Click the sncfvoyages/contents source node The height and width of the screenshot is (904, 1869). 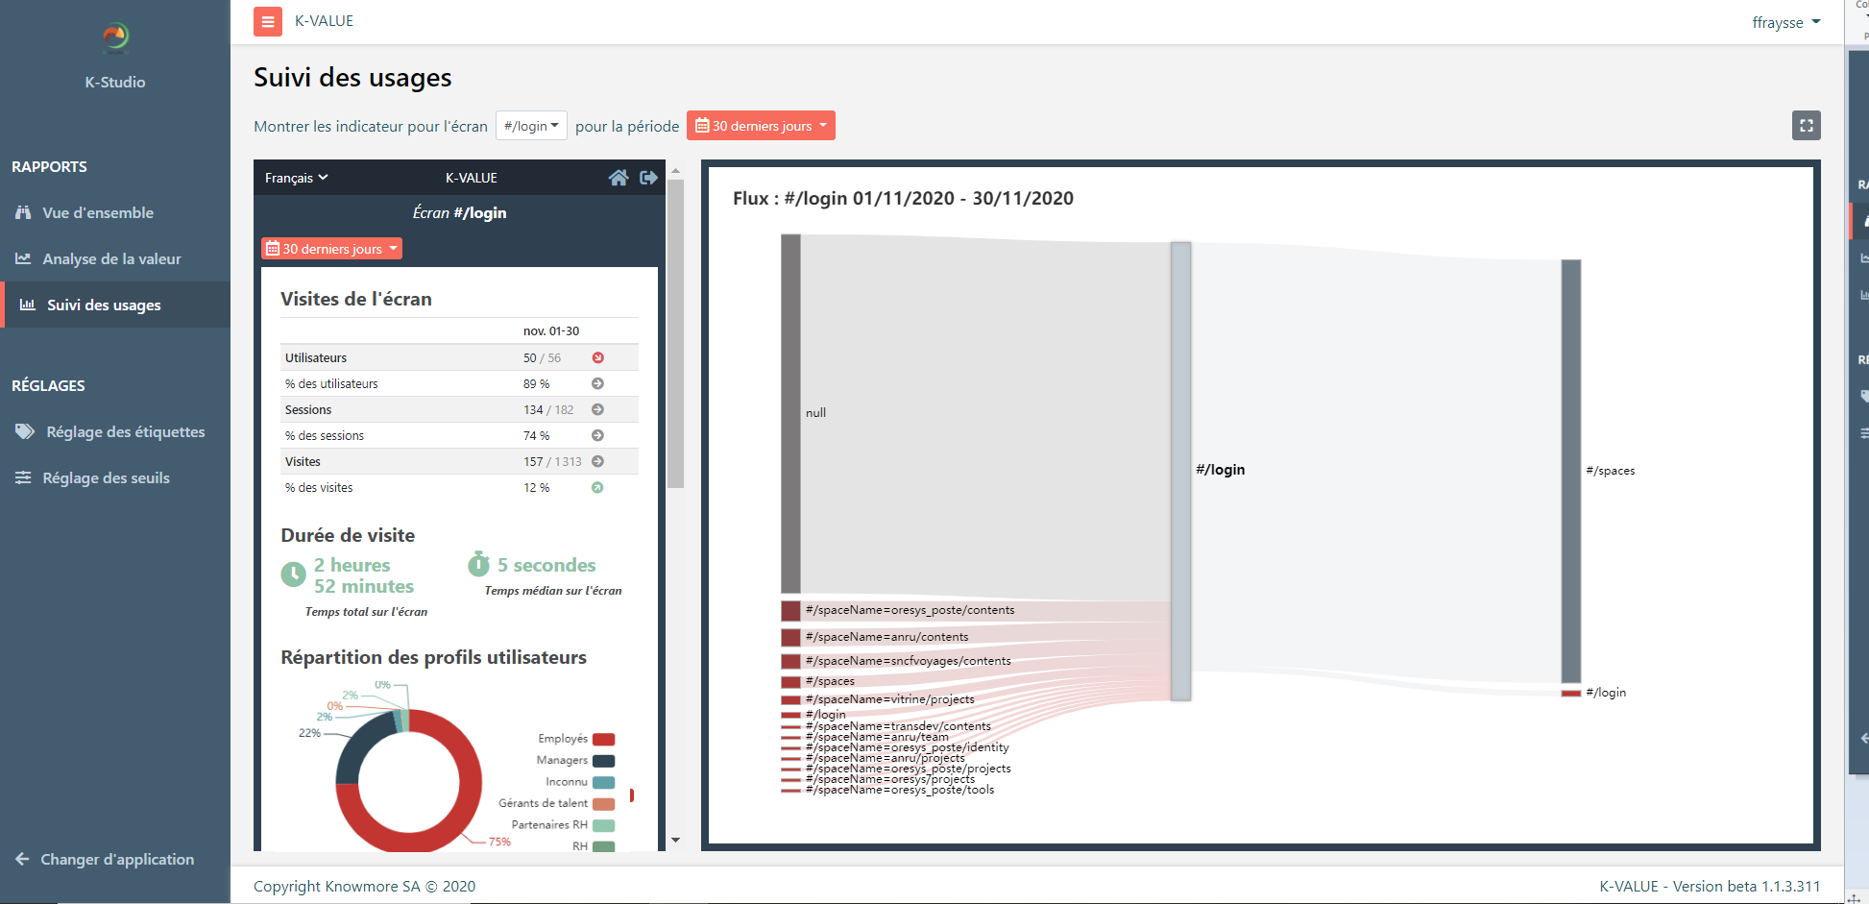tap(790, 661)
